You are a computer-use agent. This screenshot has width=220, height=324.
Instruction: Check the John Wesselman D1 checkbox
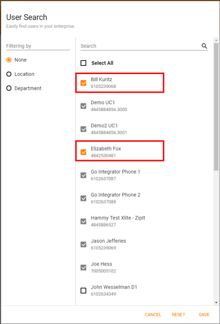(x=83, y=290)
